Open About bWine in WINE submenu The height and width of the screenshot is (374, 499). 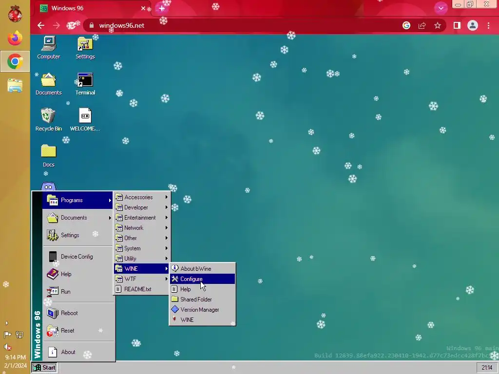[202, 269]
